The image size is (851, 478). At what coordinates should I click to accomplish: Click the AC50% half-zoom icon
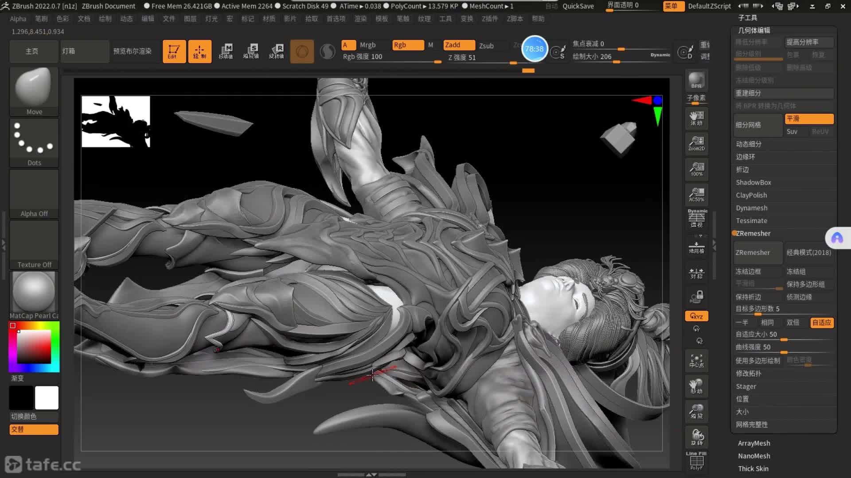pos(696,194)
